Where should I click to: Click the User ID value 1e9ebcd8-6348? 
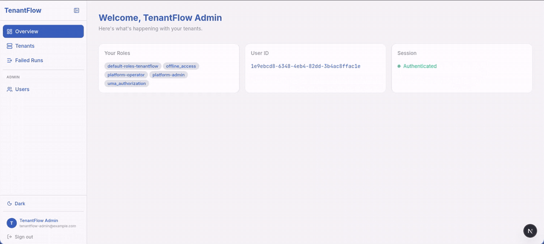click(306, 66)
